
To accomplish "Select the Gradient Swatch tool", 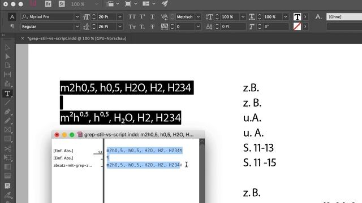I will 7,167.
